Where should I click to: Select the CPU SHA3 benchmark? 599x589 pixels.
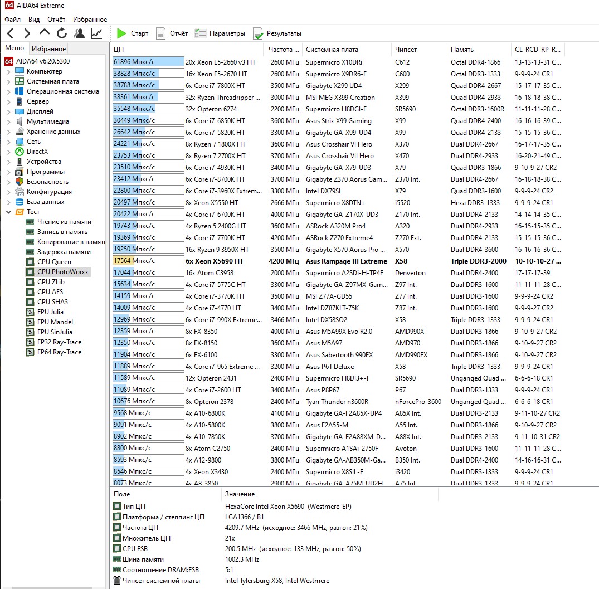52,302
